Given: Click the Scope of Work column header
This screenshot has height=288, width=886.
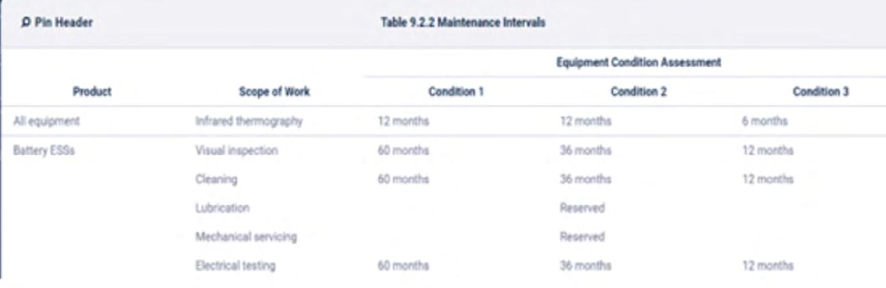Looking at the screenshot, I should pos(274,92).
